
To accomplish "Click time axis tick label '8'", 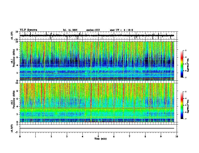I will coord(145,136).
